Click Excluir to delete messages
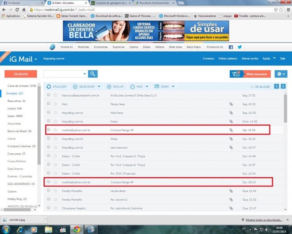Screen dimensions: 292x234 pos(115,87)
